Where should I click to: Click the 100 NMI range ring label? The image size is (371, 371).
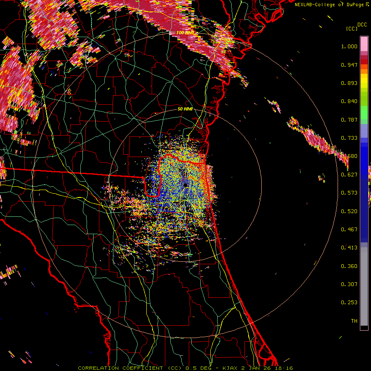point(185,33)
